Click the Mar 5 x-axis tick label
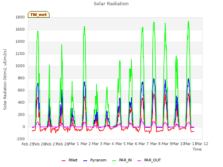 pos(121,144)
